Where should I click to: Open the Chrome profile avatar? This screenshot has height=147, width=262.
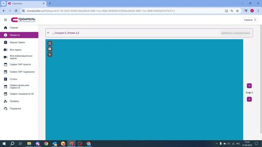(252, 11)
